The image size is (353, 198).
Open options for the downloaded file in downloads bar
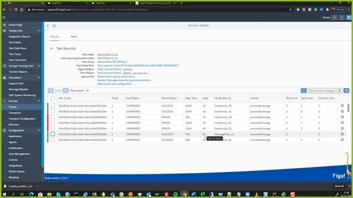coord(38,186)
